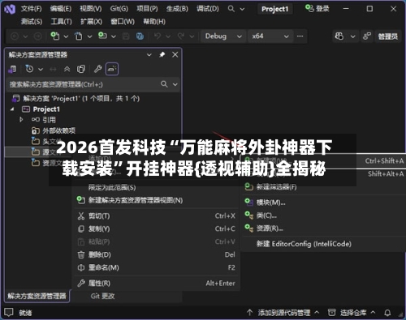
Task: Choose 属性(R) in the context menu
Action: pyautogui.click(x=157, y=283)
